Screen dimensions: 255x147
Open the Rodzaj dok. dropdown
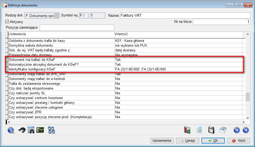click(57, 16)
